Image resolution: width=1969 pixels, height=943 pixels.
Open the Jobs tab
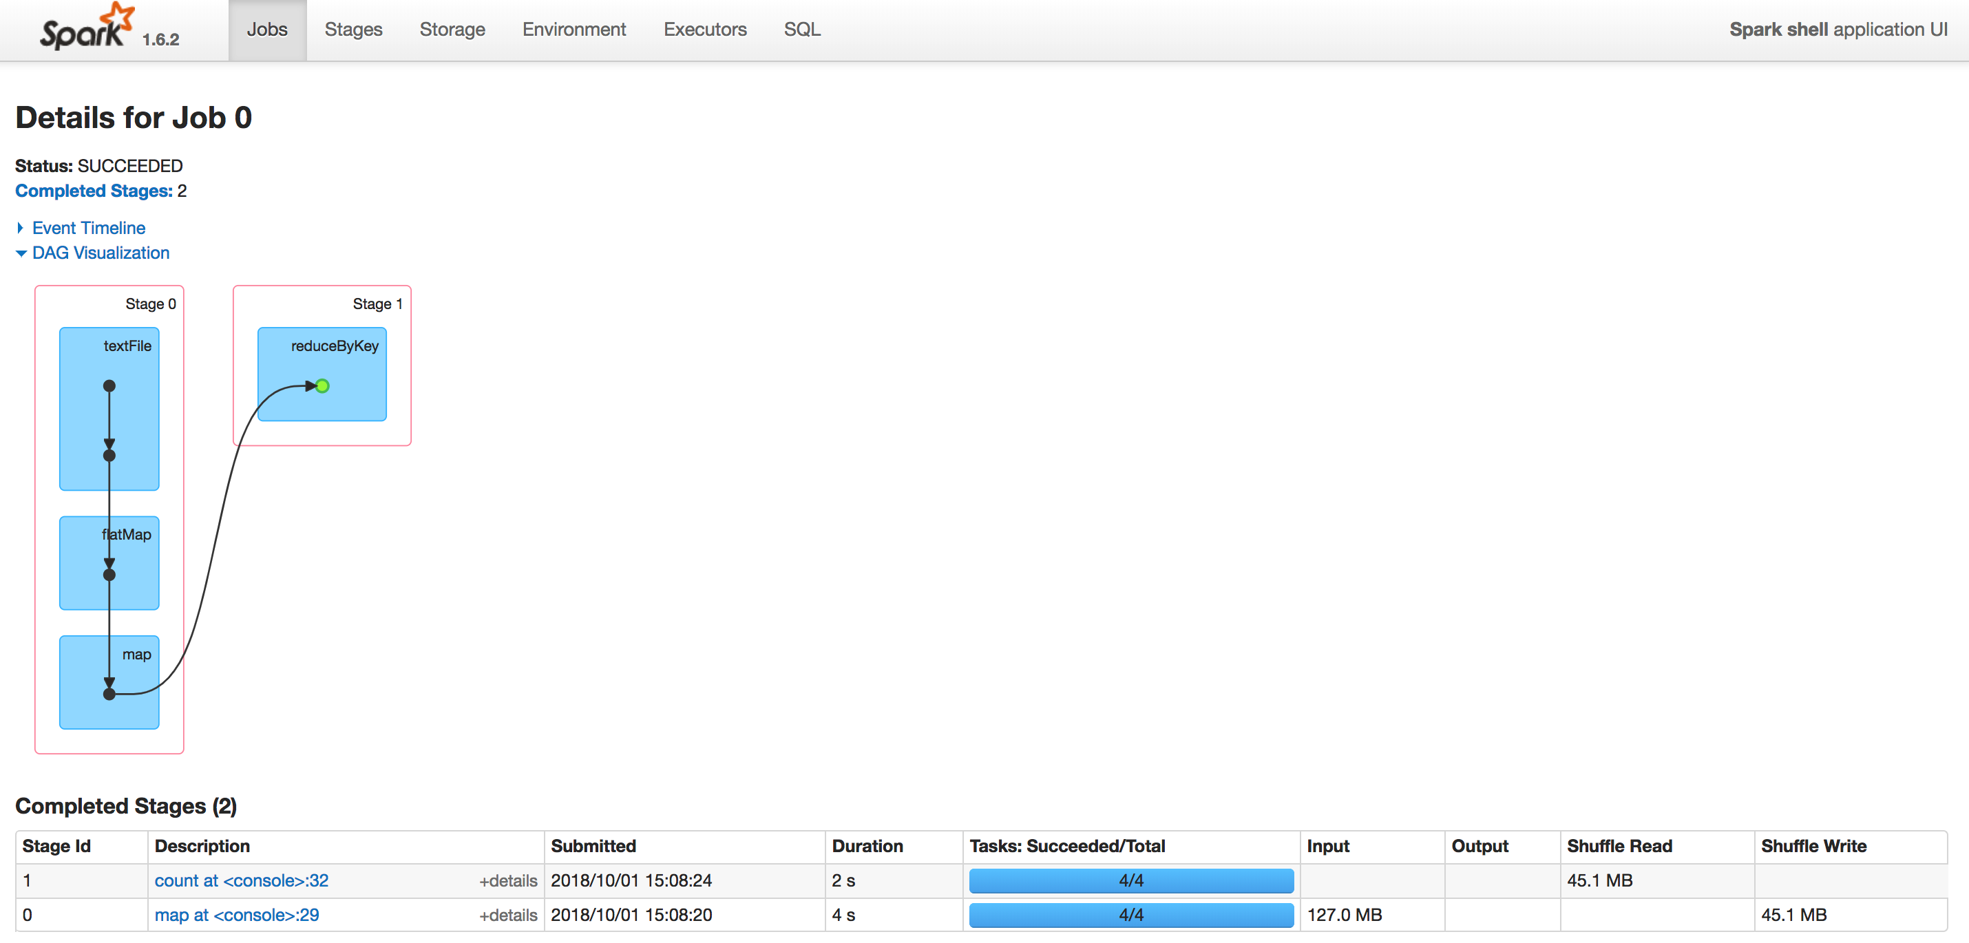pos(266,30)
